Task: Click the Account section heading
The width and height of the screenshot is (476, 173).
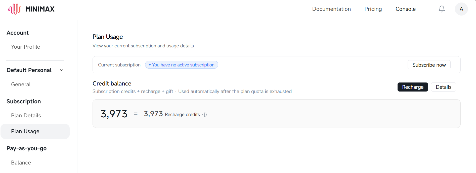Action: (x=18, y=33)
